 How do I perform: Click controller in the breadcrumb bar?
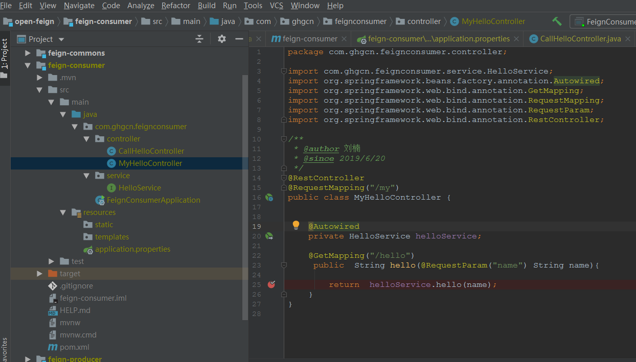pos(424,21)
